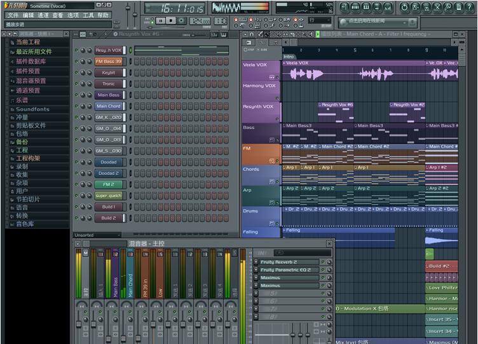Open the graph editor icon in channel rack header
Screen dimensions: 478x344
click(x=214, y=34)
